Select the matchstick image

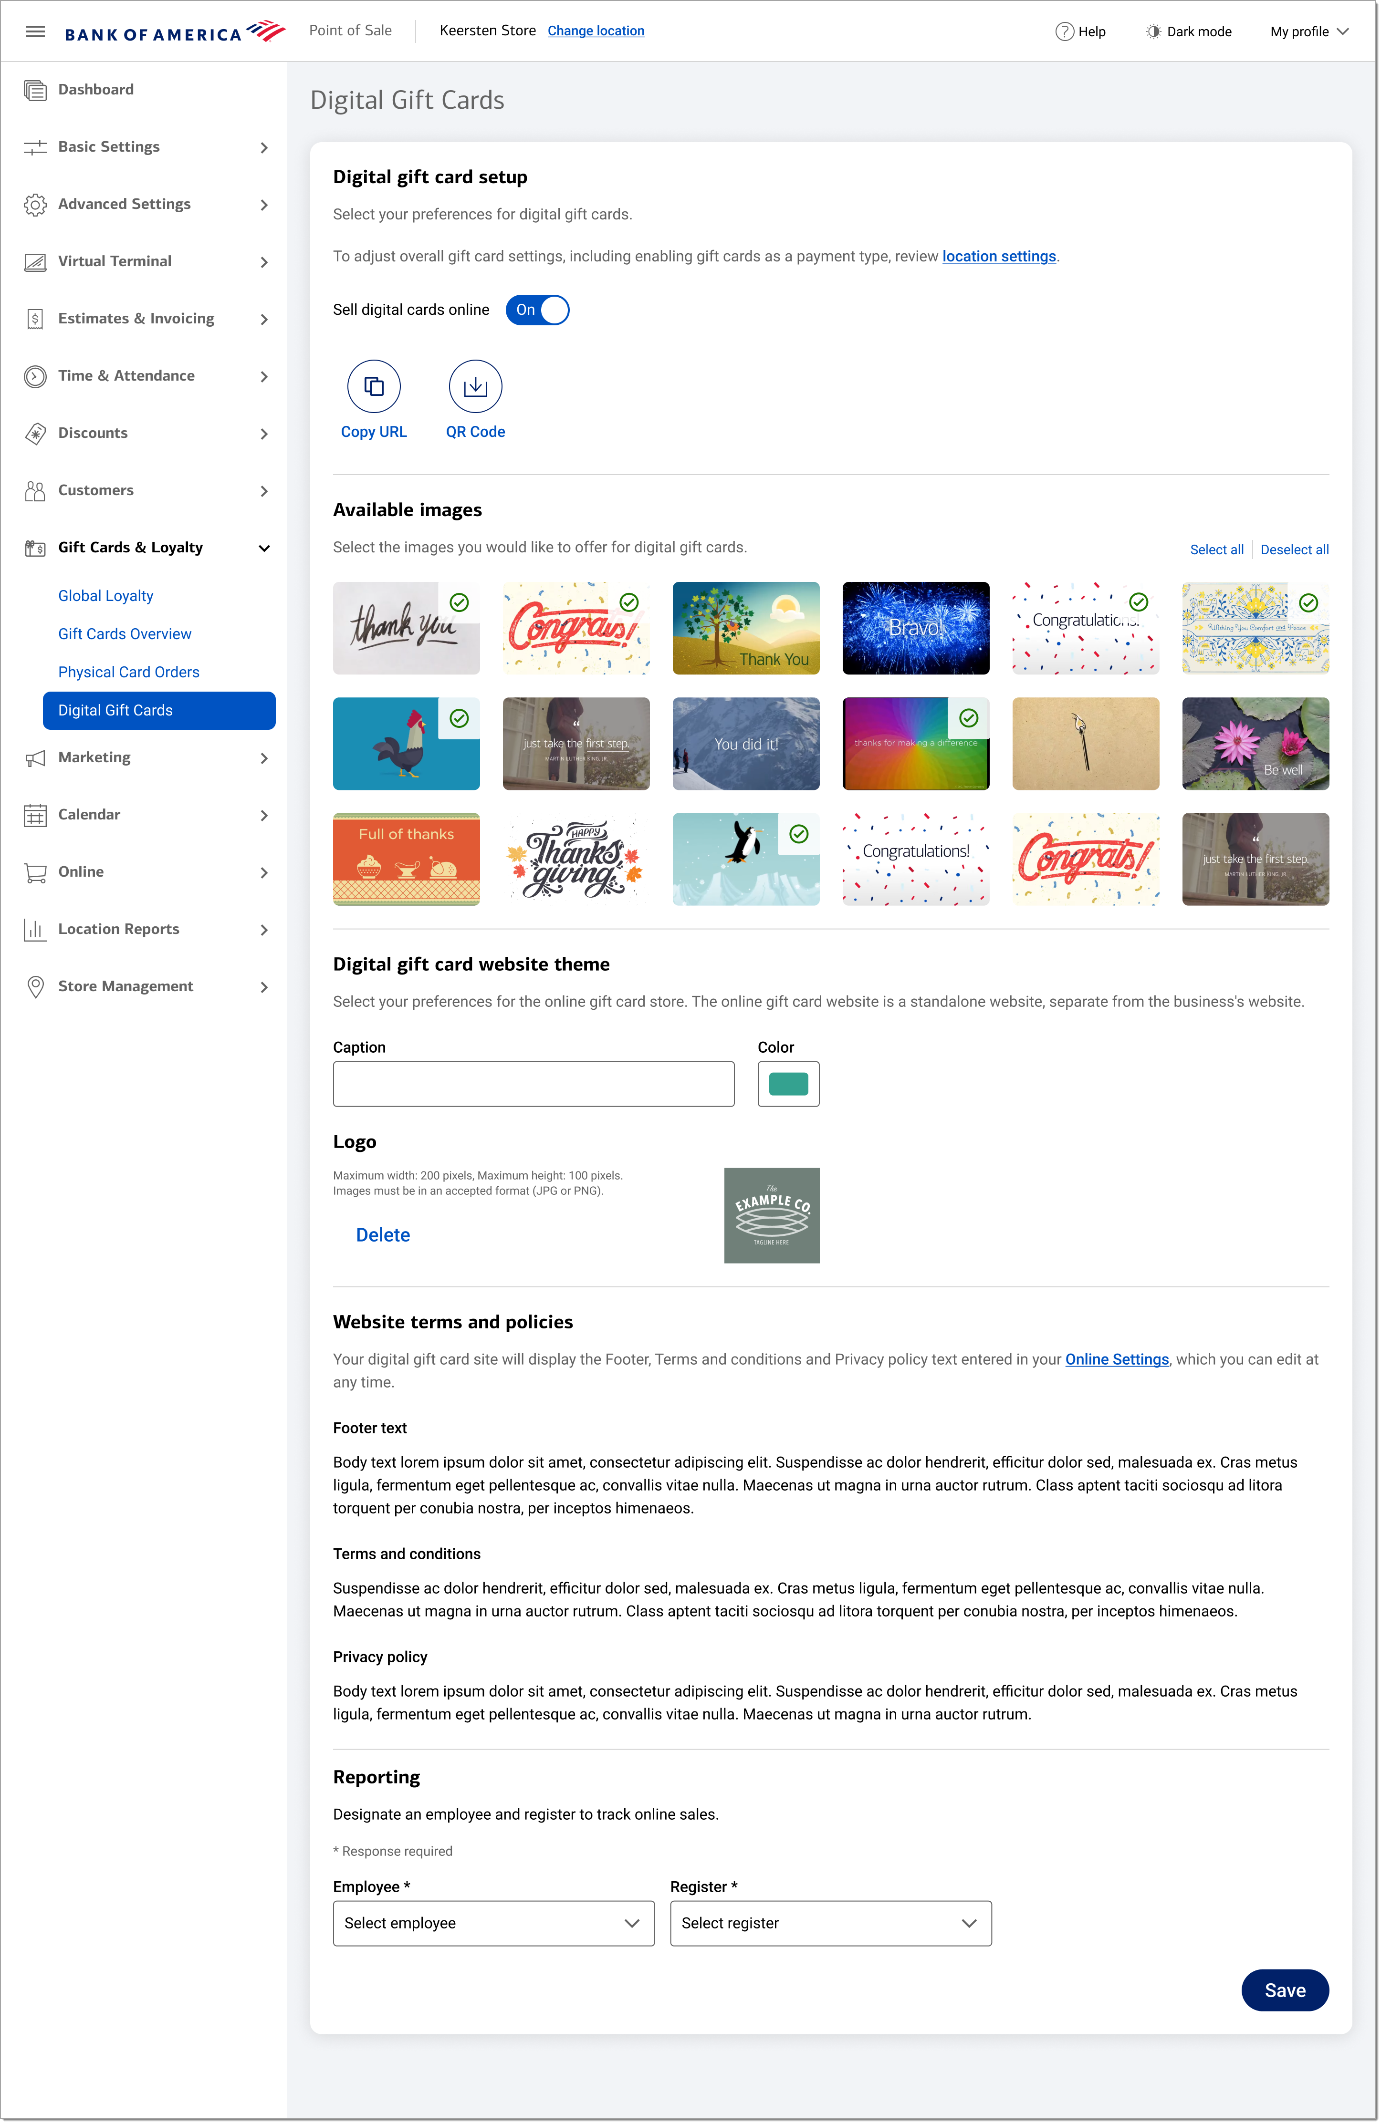(1085, 744)
